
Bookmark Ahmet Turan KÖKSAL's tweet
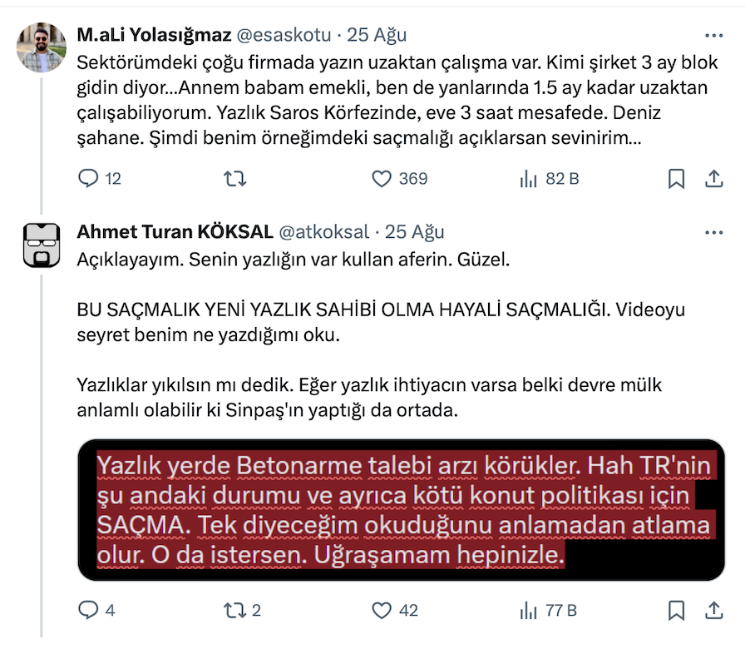pyautogui.click(x=677, y=611)
